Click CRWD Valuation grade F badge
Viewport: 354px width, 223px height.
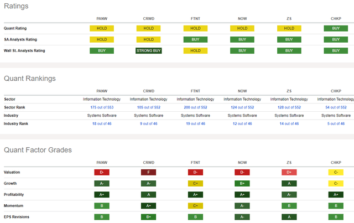pos(149,173)
